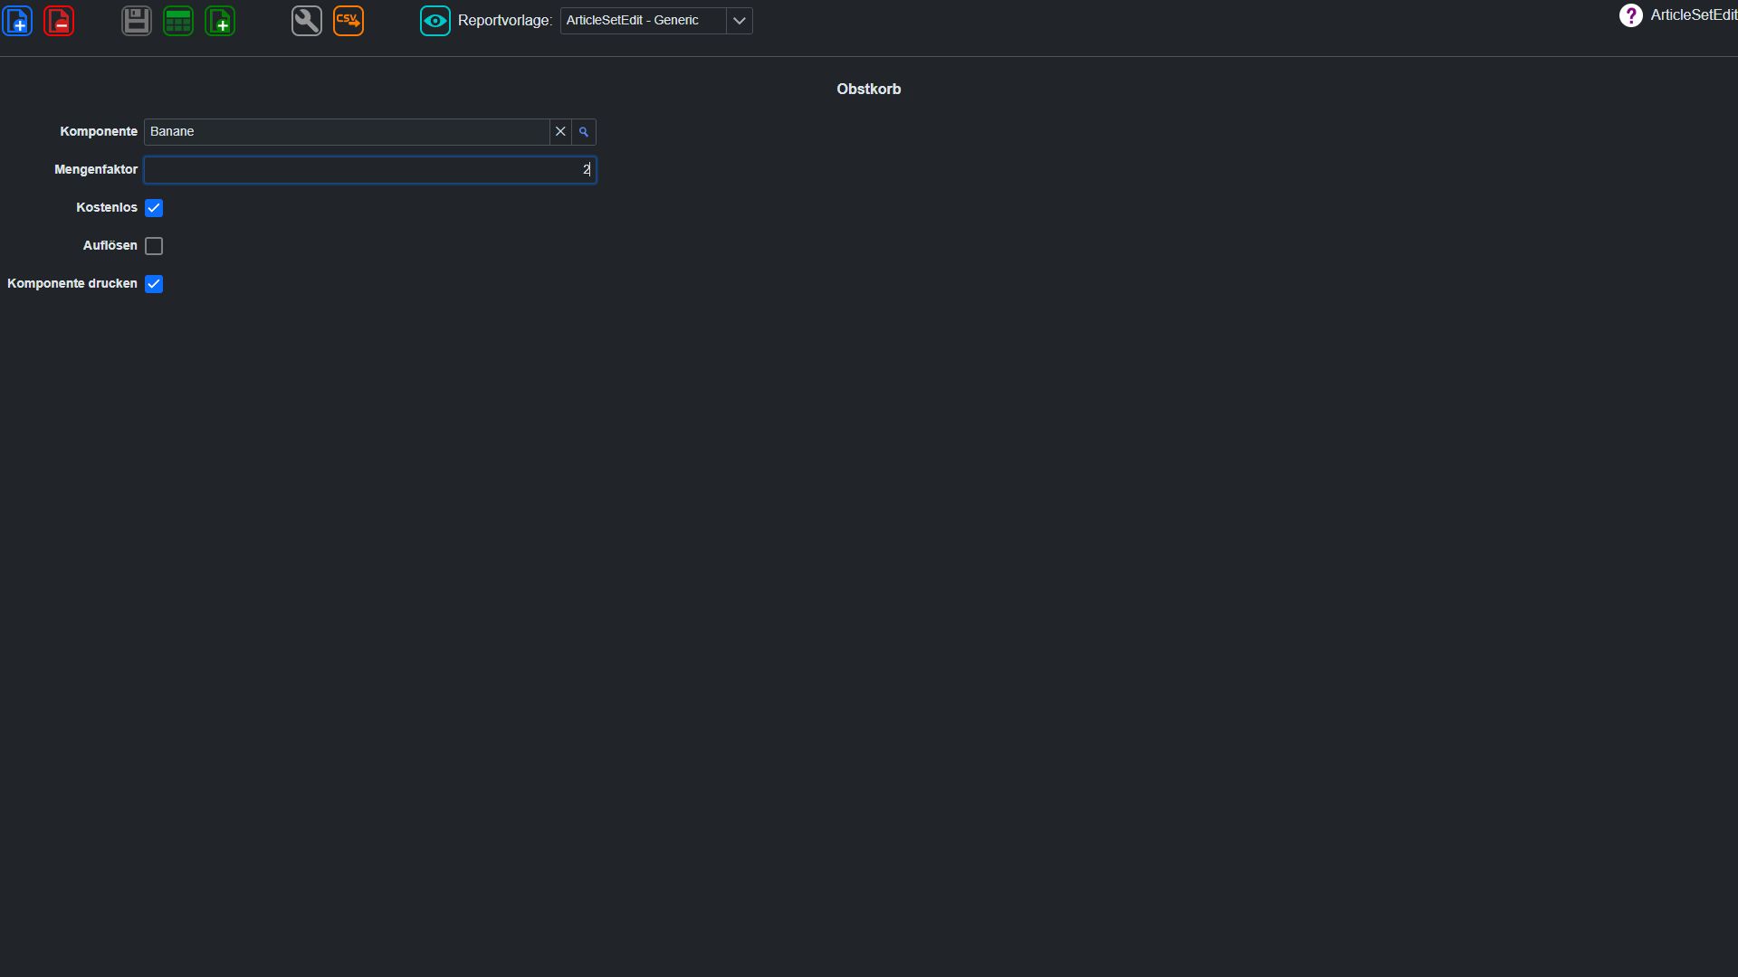Select the ArticleSetEdit - Generic combo box
The width and height of the screenshot is (1738, 977).
[x=656, y=21]
